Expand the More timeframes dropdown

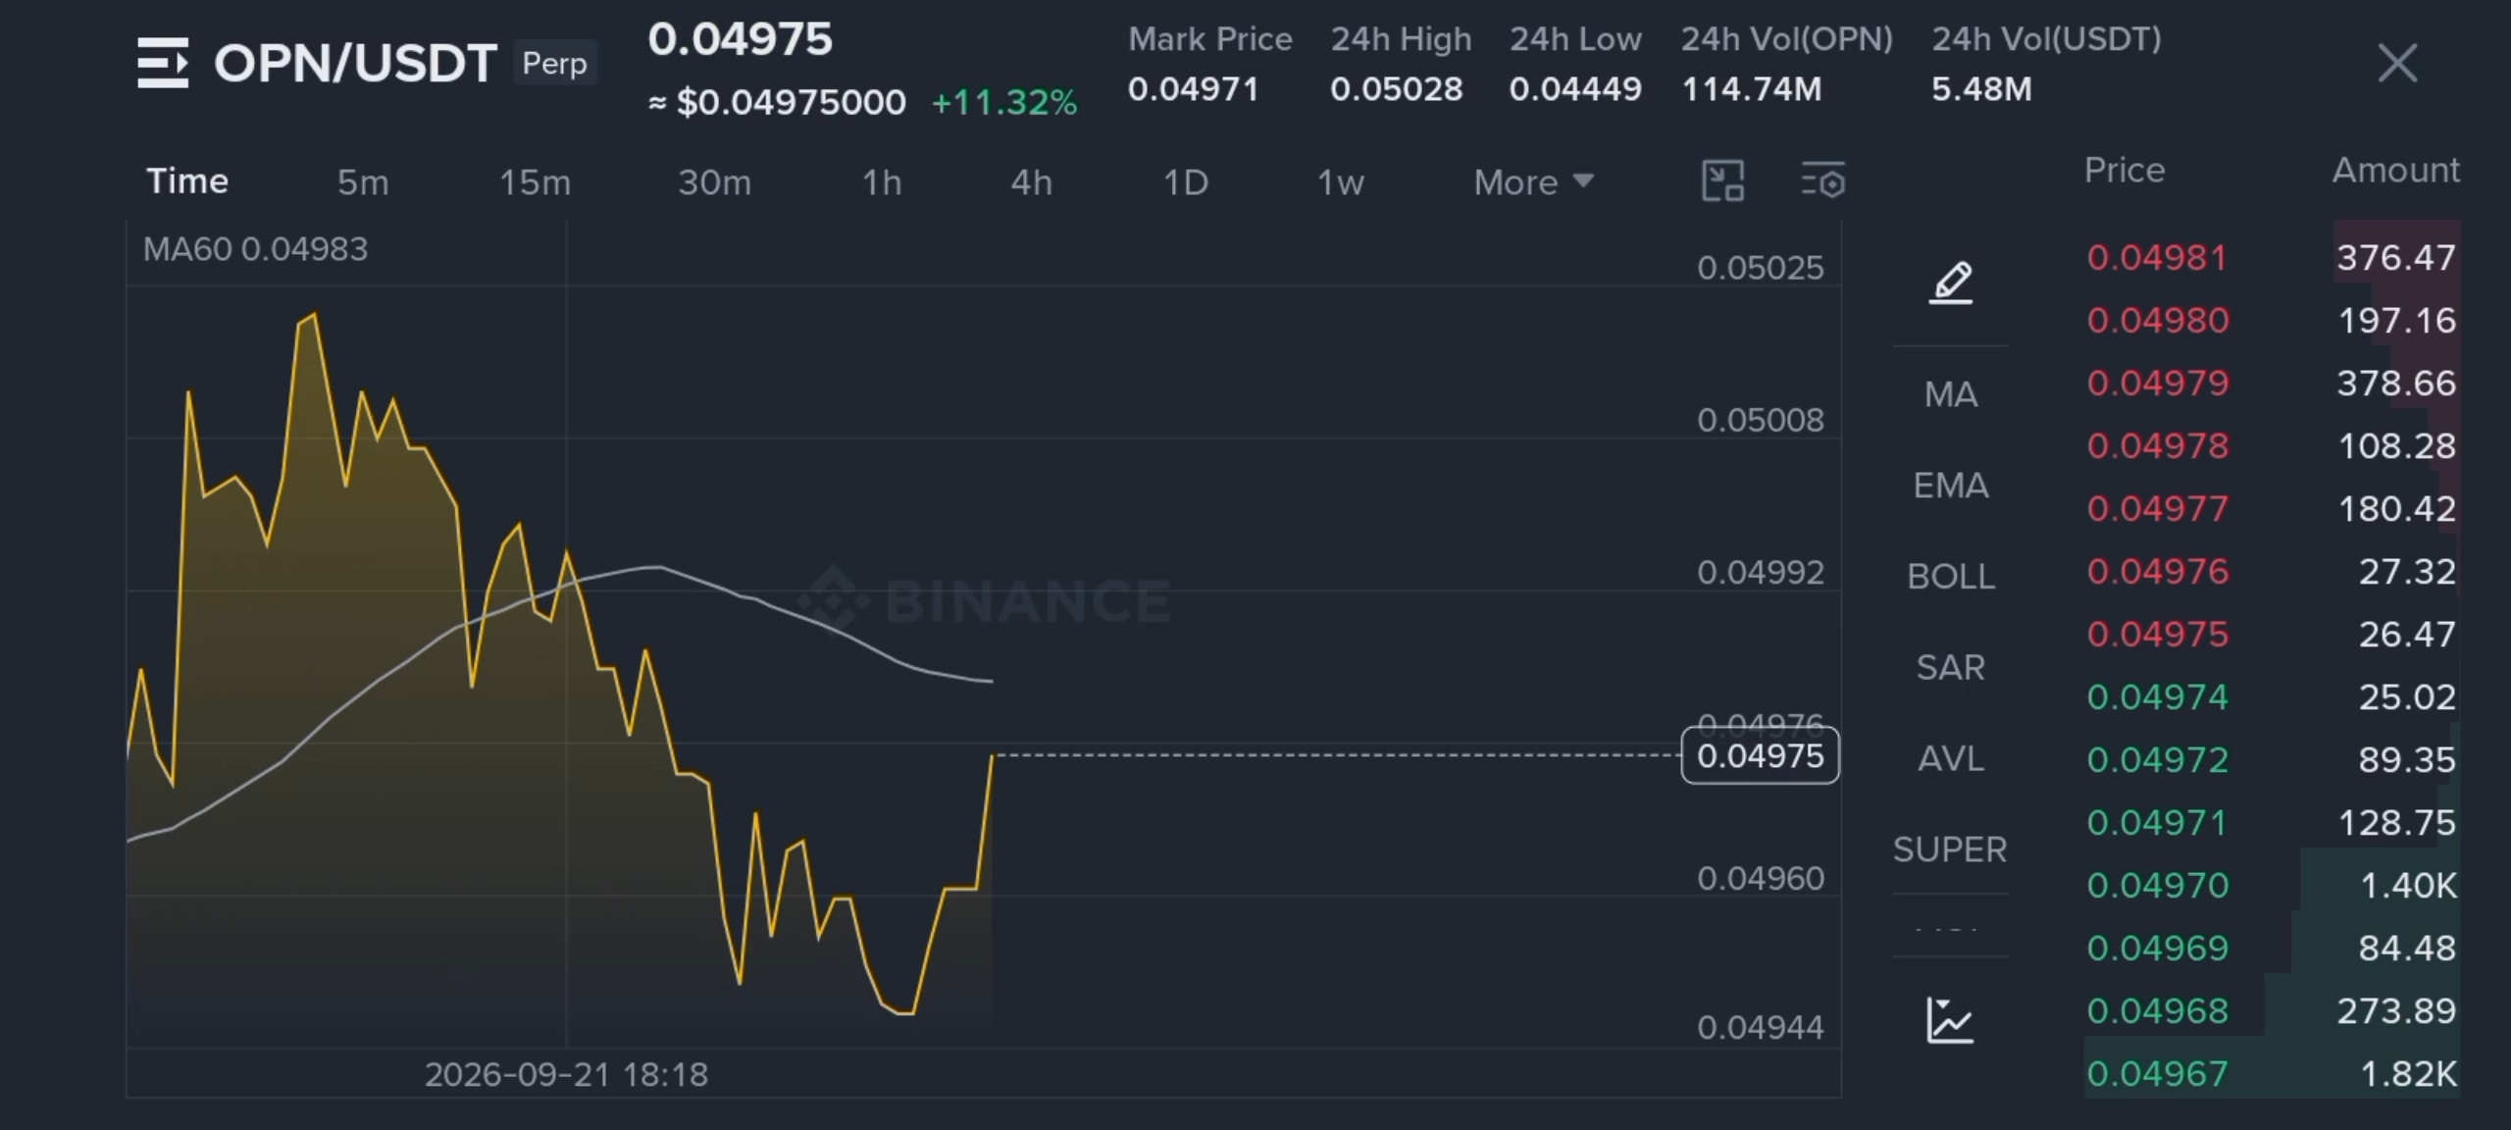(1533, 182)
